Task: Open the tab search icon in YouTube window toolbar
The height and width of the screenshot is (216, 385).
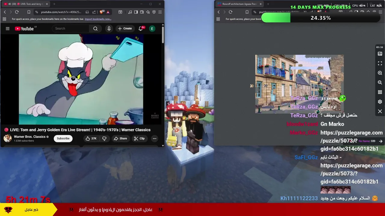Action: (120, 12)
